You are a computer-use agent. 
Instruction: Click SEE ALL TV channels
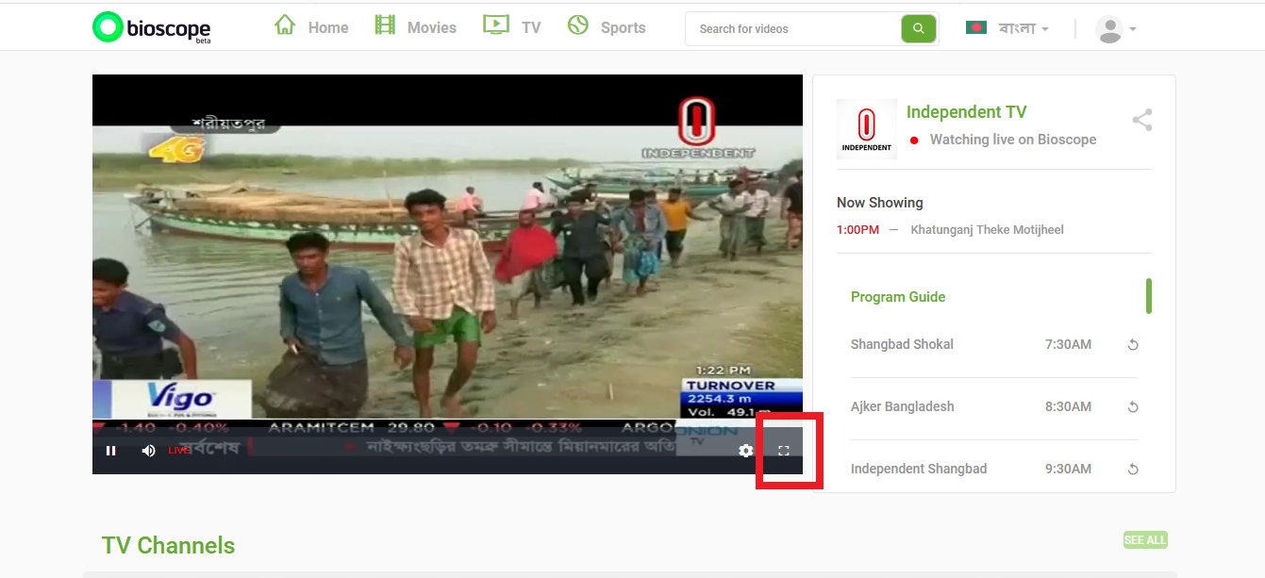coord(1145,540)
